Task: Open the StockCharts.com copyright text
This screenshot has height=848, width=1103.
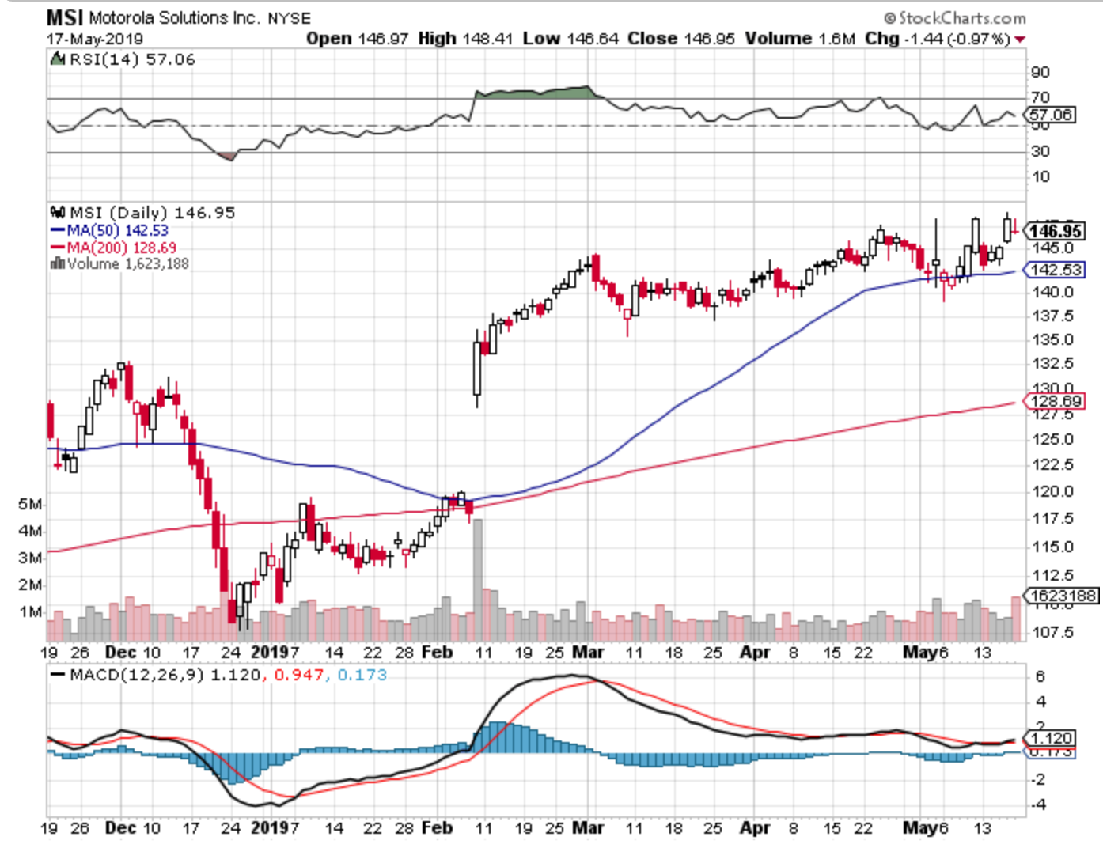Action: (x=955, y=17)
